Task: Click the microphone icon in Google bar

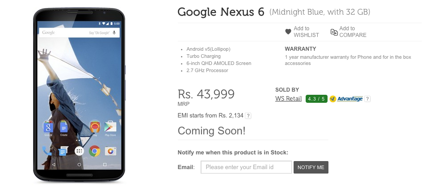Action: pyautogui.click(x=114, y=32)
